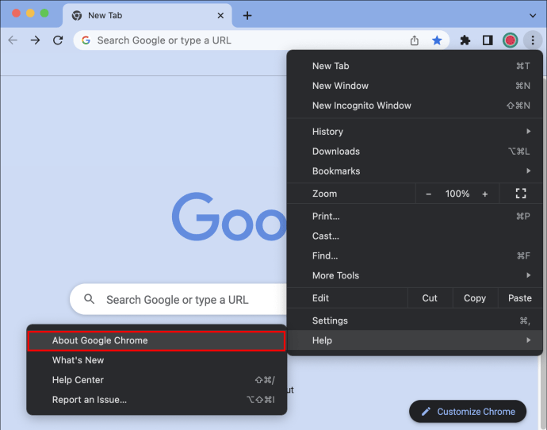The width and height of the screenshot is (547, 430).
Task: Open the tab search chevron
Action: pyautogui.click(x=533, y=15)
